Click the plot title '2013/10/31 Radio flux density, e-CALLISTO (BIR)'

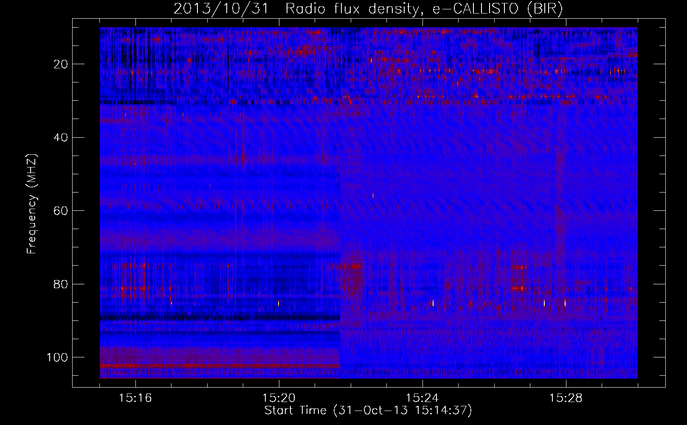pyautogui.click(x=368, y=9)
